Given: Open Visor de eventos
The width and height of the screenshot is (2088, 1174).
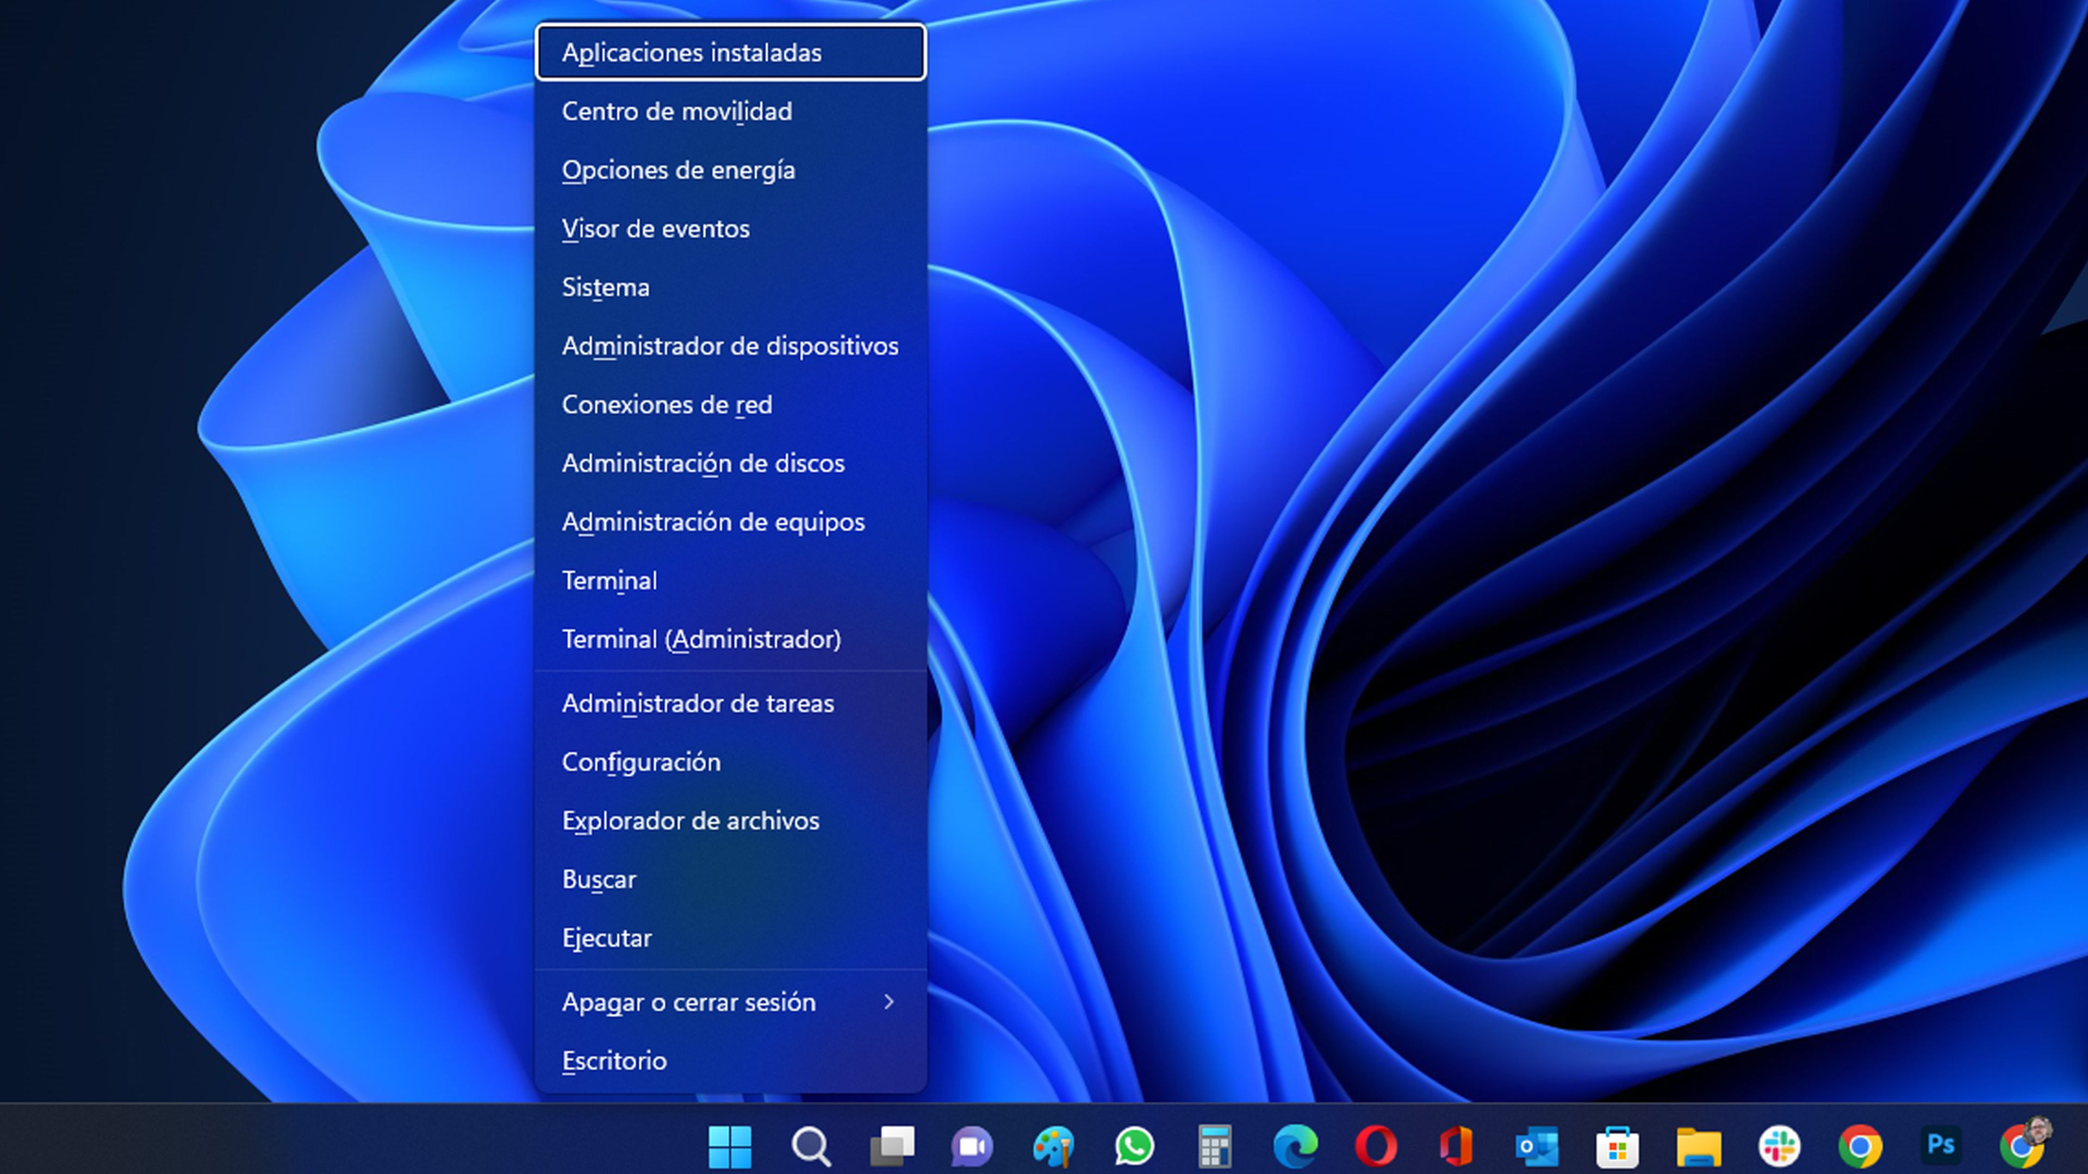Looking at the screenshot, I should (730, 228).
